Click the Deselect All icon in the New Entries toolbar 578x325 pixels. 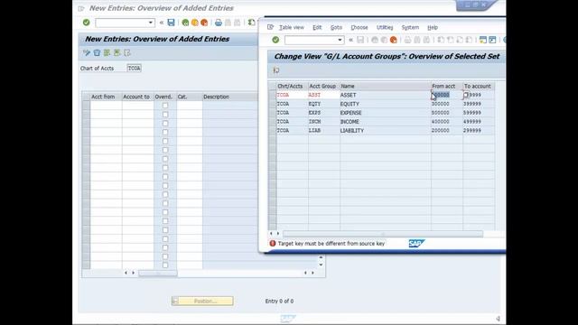pos(127,53)
